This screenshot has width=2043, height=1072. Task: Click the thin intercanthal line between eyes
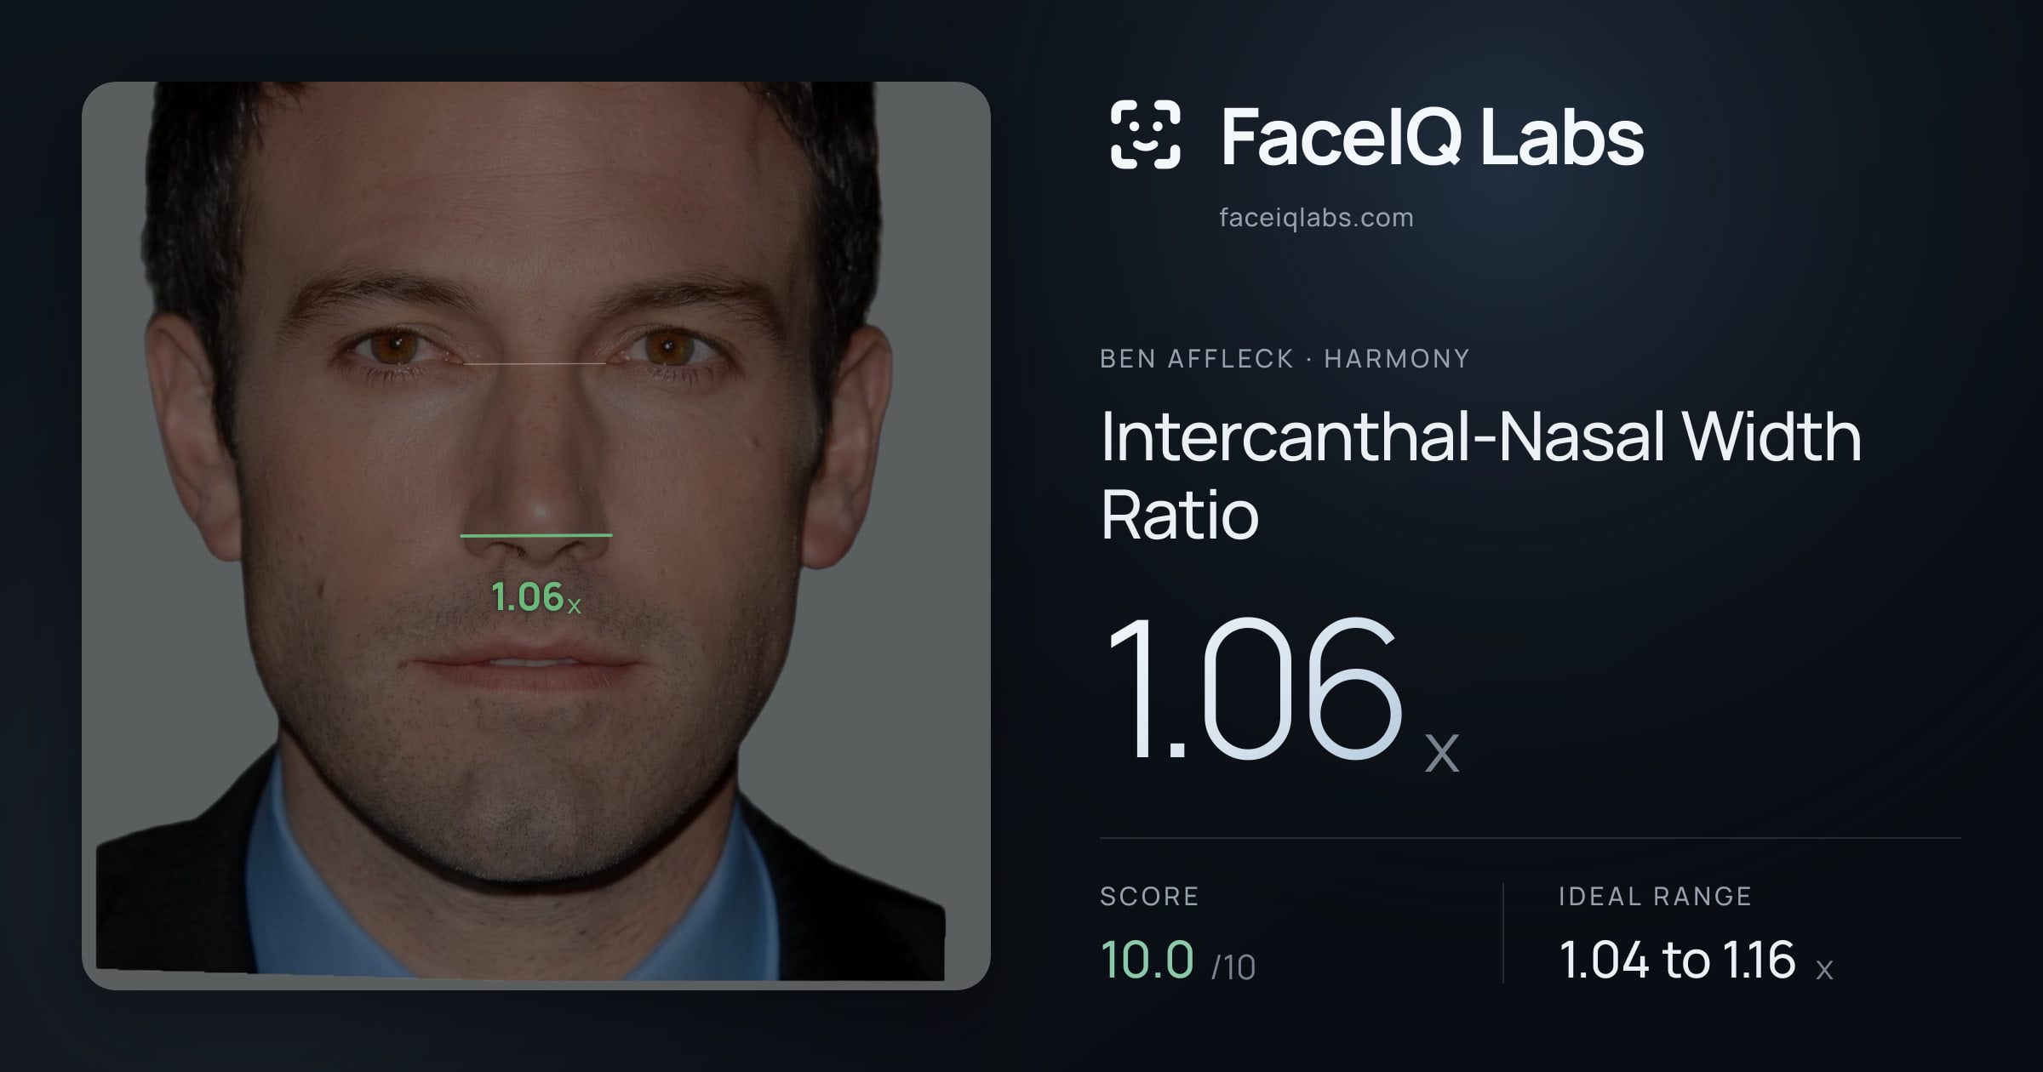click(535, 363)
